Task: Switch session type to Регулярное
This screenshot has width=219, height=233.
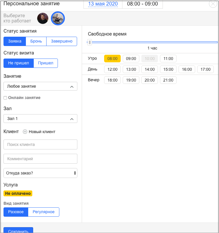Action: click(x=43, y=212)
